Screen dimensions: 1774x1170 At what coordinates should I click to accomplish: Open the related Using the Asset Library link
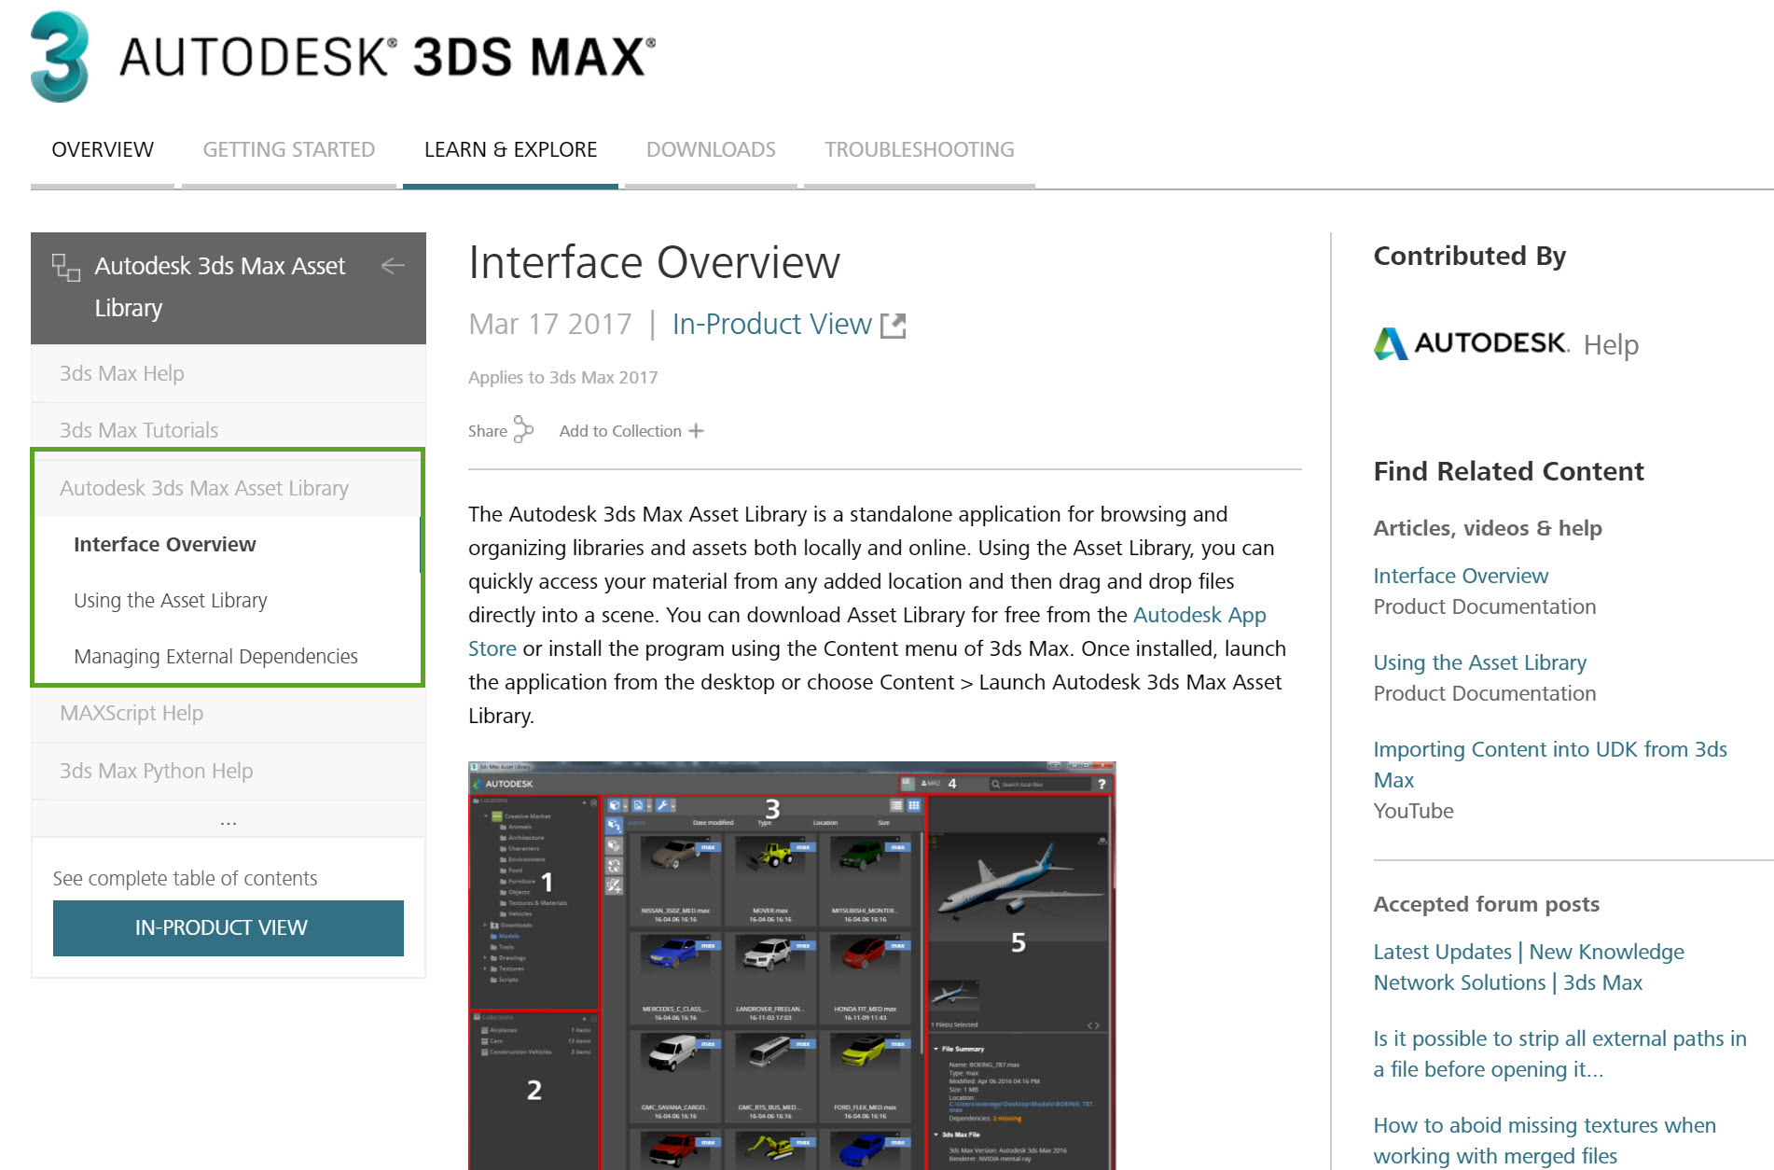(1480, 662)
